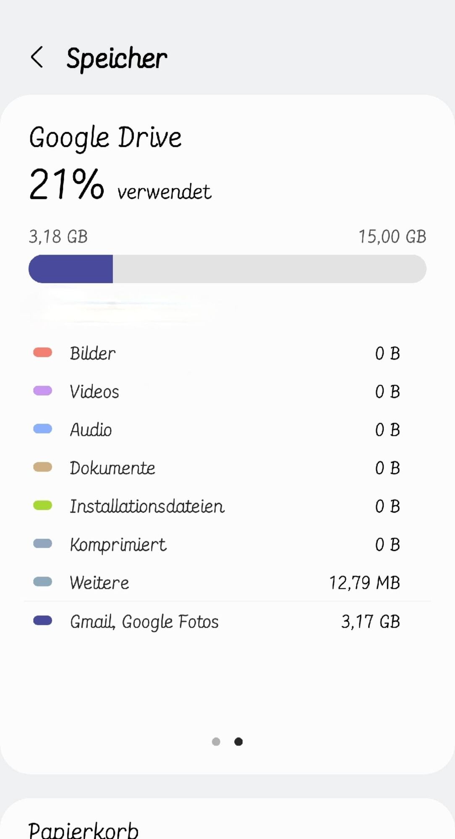The width and height of the screenshot is (455, 839).
Task: Tap the blue Audio color indicator
Action: point(42,429)
